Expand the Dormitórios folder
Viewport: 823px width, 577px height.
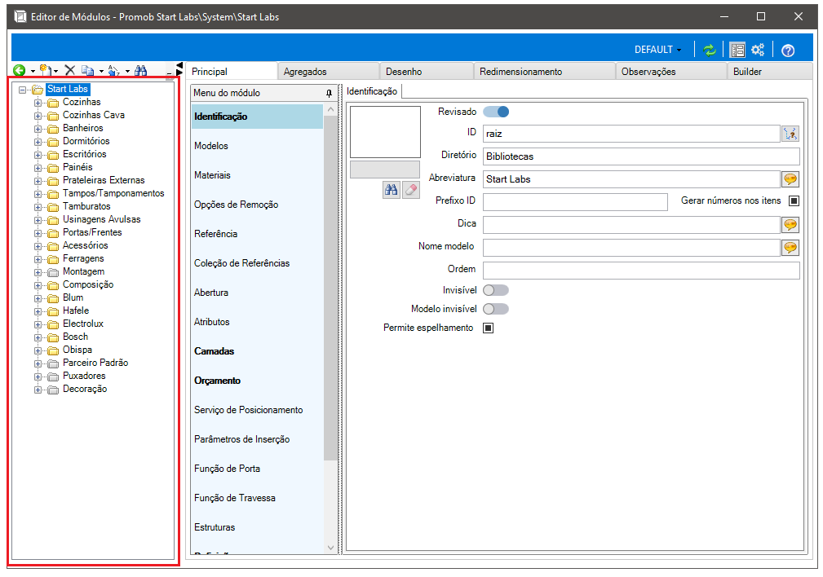coord(38,142)
